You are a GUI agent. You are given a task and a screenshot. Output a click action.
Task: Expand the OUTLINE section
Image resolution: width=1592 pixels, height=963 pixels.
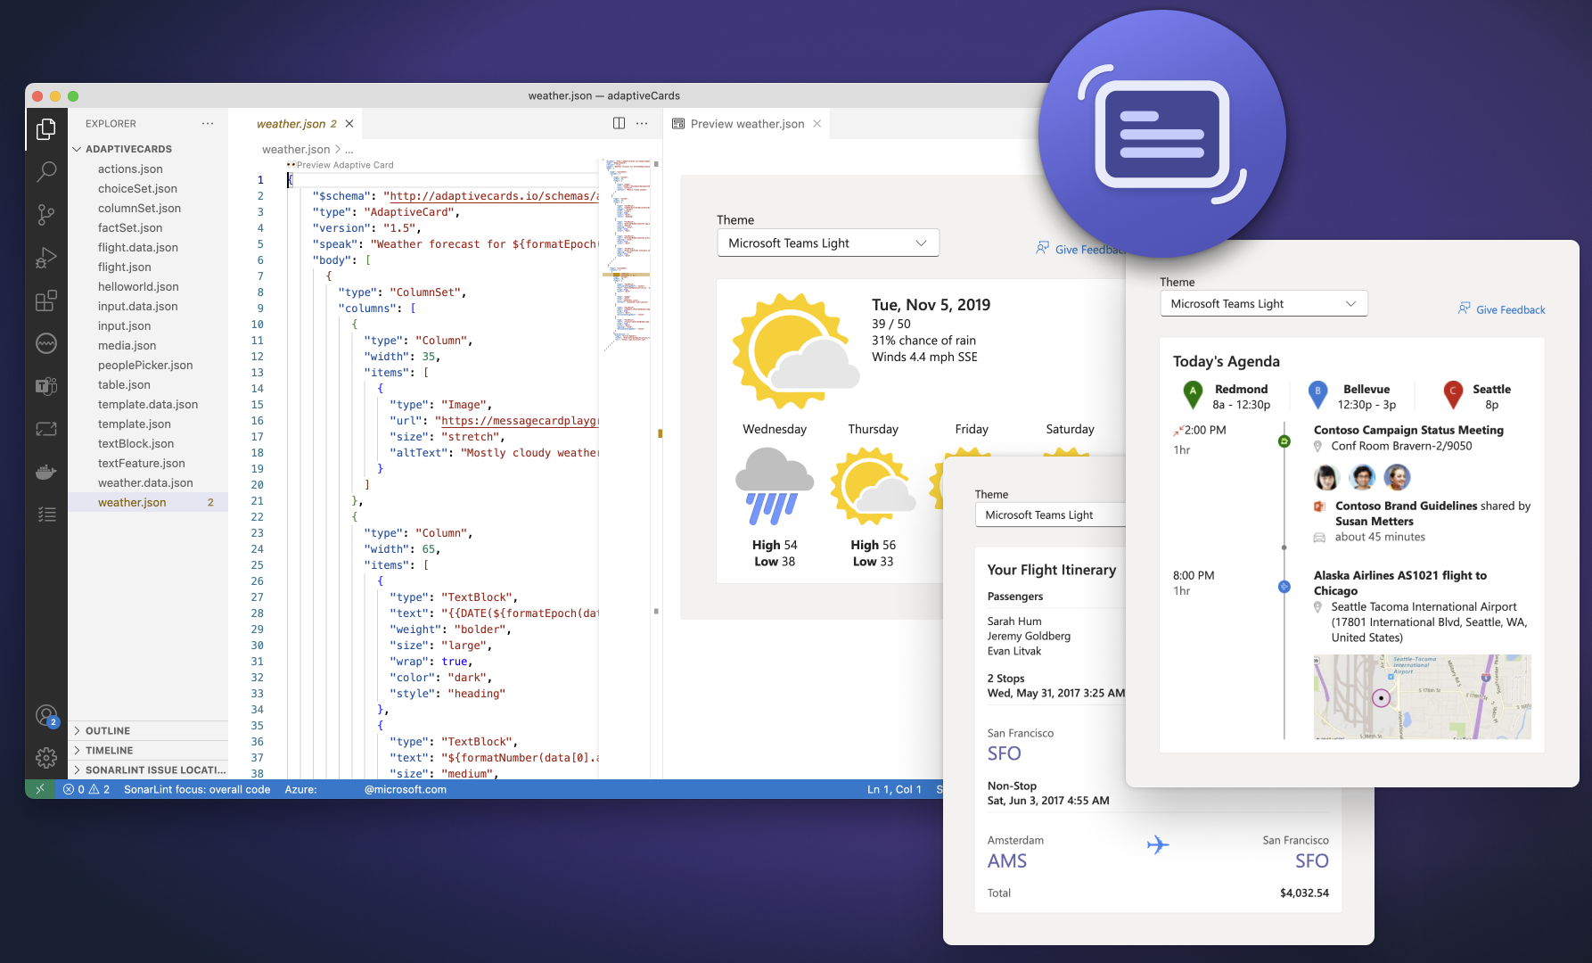pyautogui.click(x=148, y=730)
